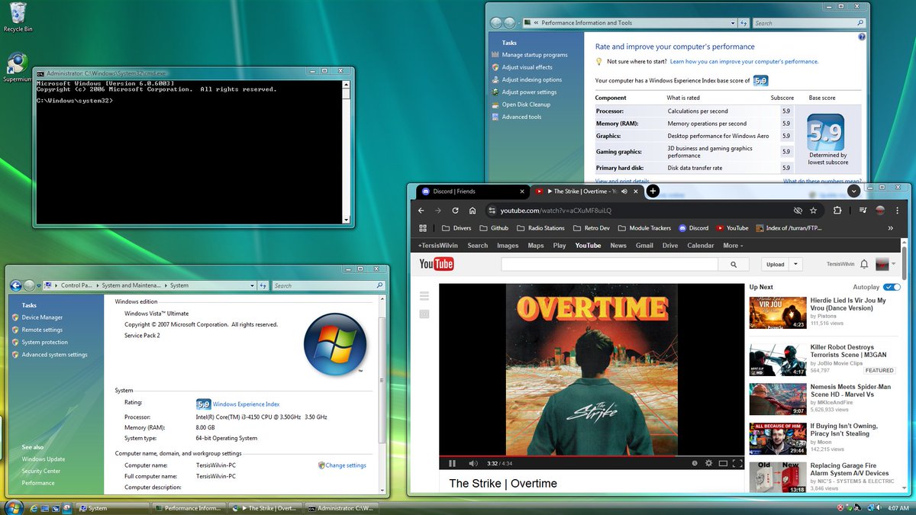This screenshot has width=916, height=515.
Task: Click the tracking protection eye icon in address bar
Action: (798, 210)
